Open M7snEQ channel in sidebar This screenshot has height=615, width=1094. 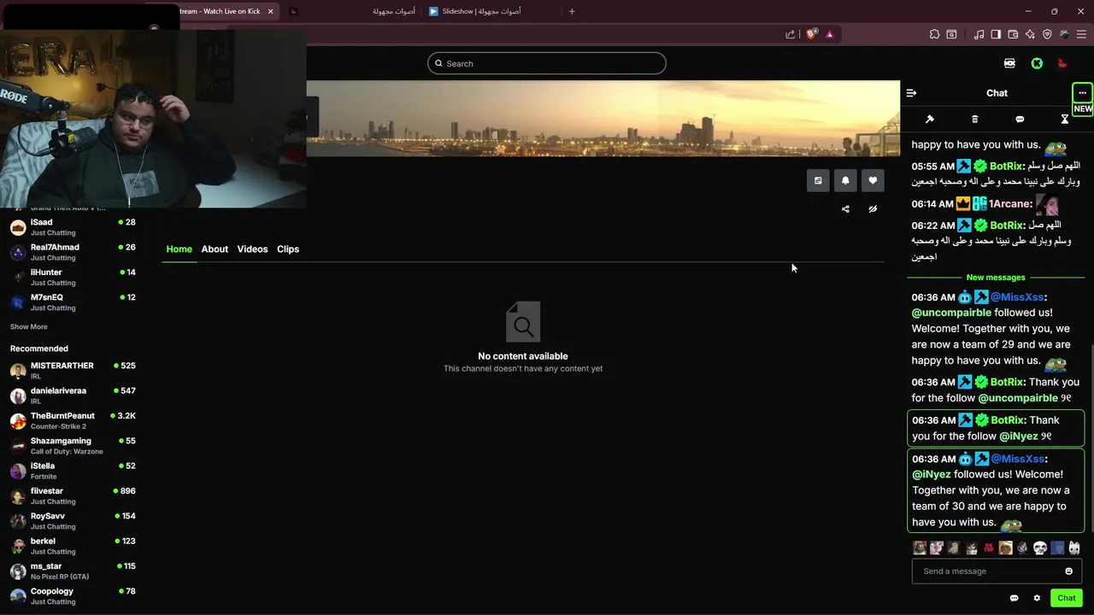[73, 302]
